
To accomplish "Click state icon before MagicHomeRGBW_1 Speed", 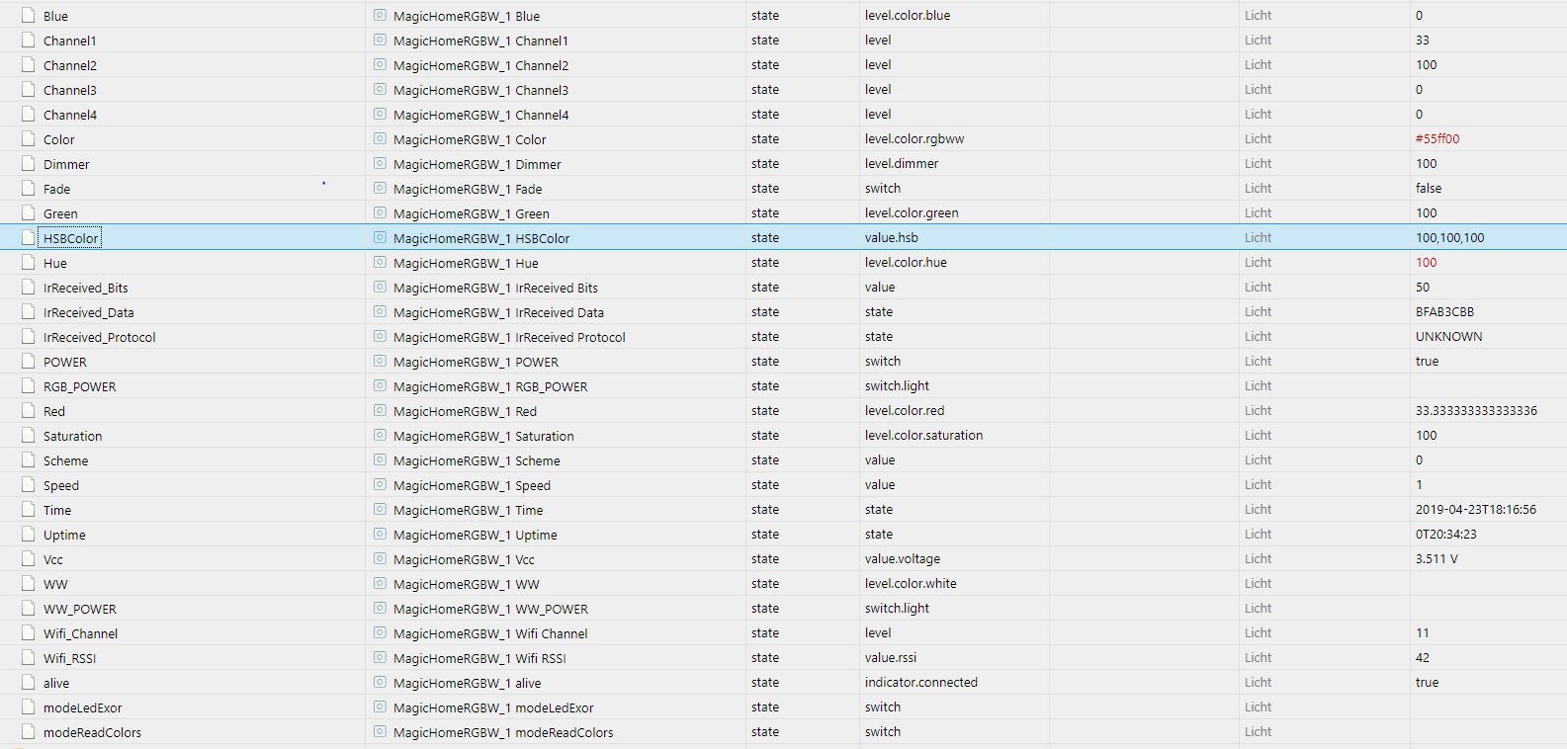I will 380,484.
